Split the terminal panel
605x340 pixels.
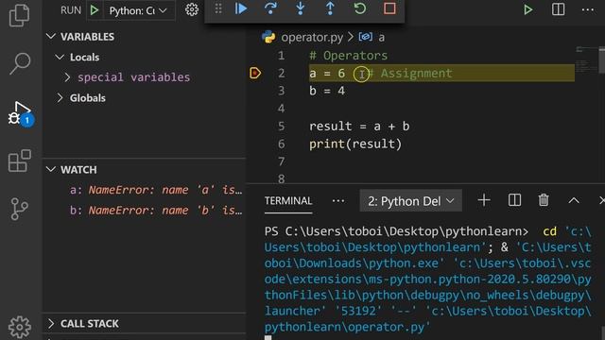tap(514, 200)
